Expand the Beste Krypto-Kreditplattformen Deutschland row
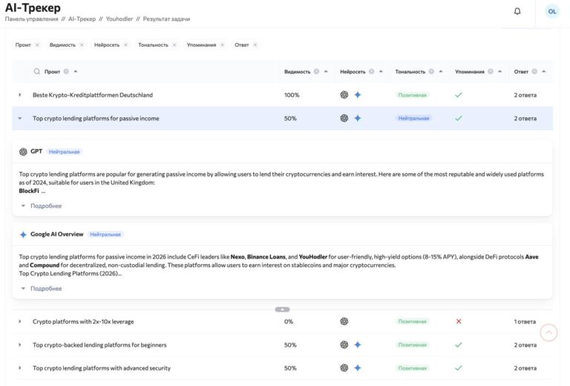Screen dimensions: 570x386 tap(20, 95)
